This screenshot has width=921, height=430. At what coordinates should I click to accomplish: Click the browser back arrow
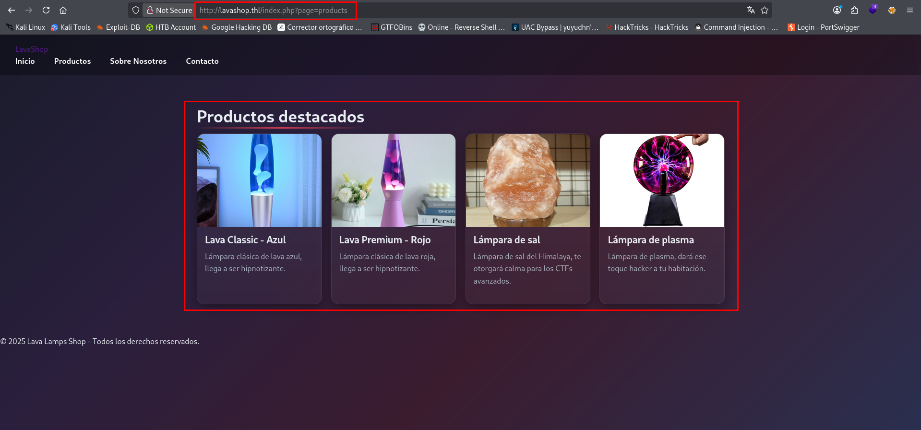pyautogui.click(x=12, y=10)
